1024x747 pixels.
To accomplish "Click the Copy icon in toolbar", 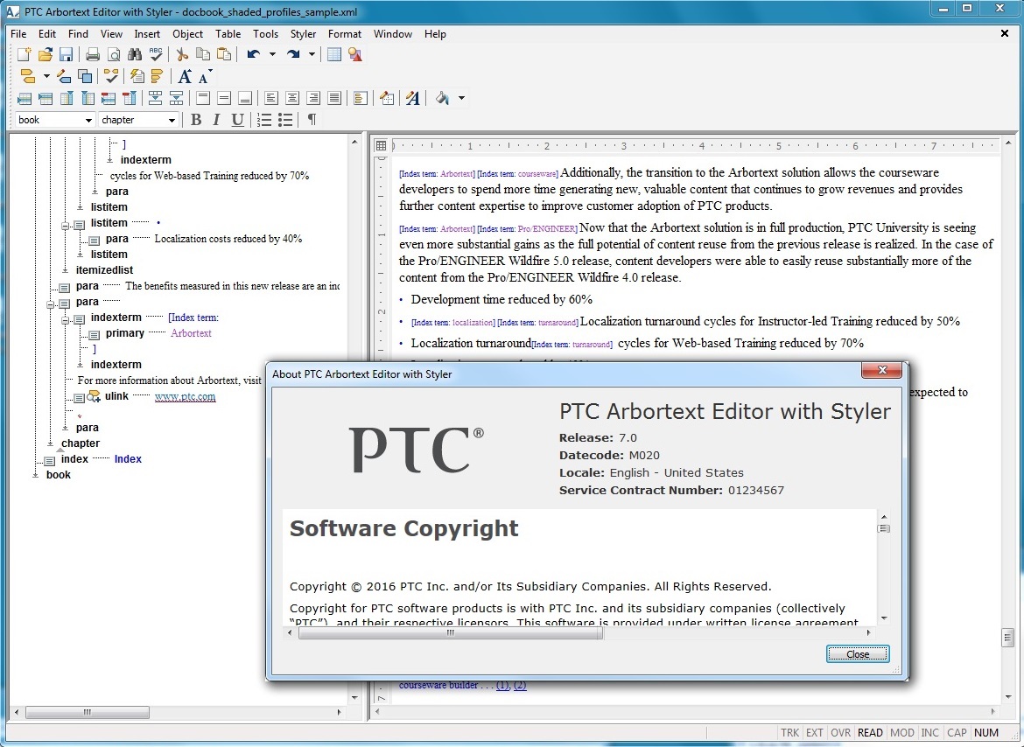I will (x=203, y=55).
